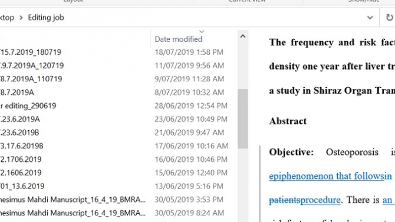395x222 pixels.
Task: Click tracked text 'epiphenomenon that follows'
Action: click(327, 176)
